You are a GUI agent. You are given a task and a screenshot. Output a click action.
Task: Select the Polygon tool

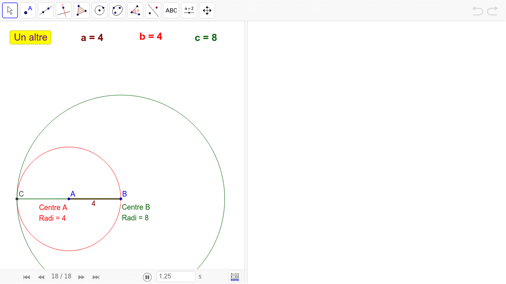(82, 10)
